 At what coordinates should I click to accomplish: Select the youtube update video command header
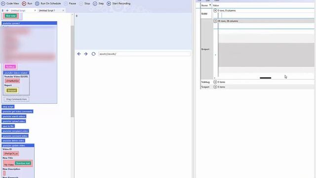pos(18,145)
